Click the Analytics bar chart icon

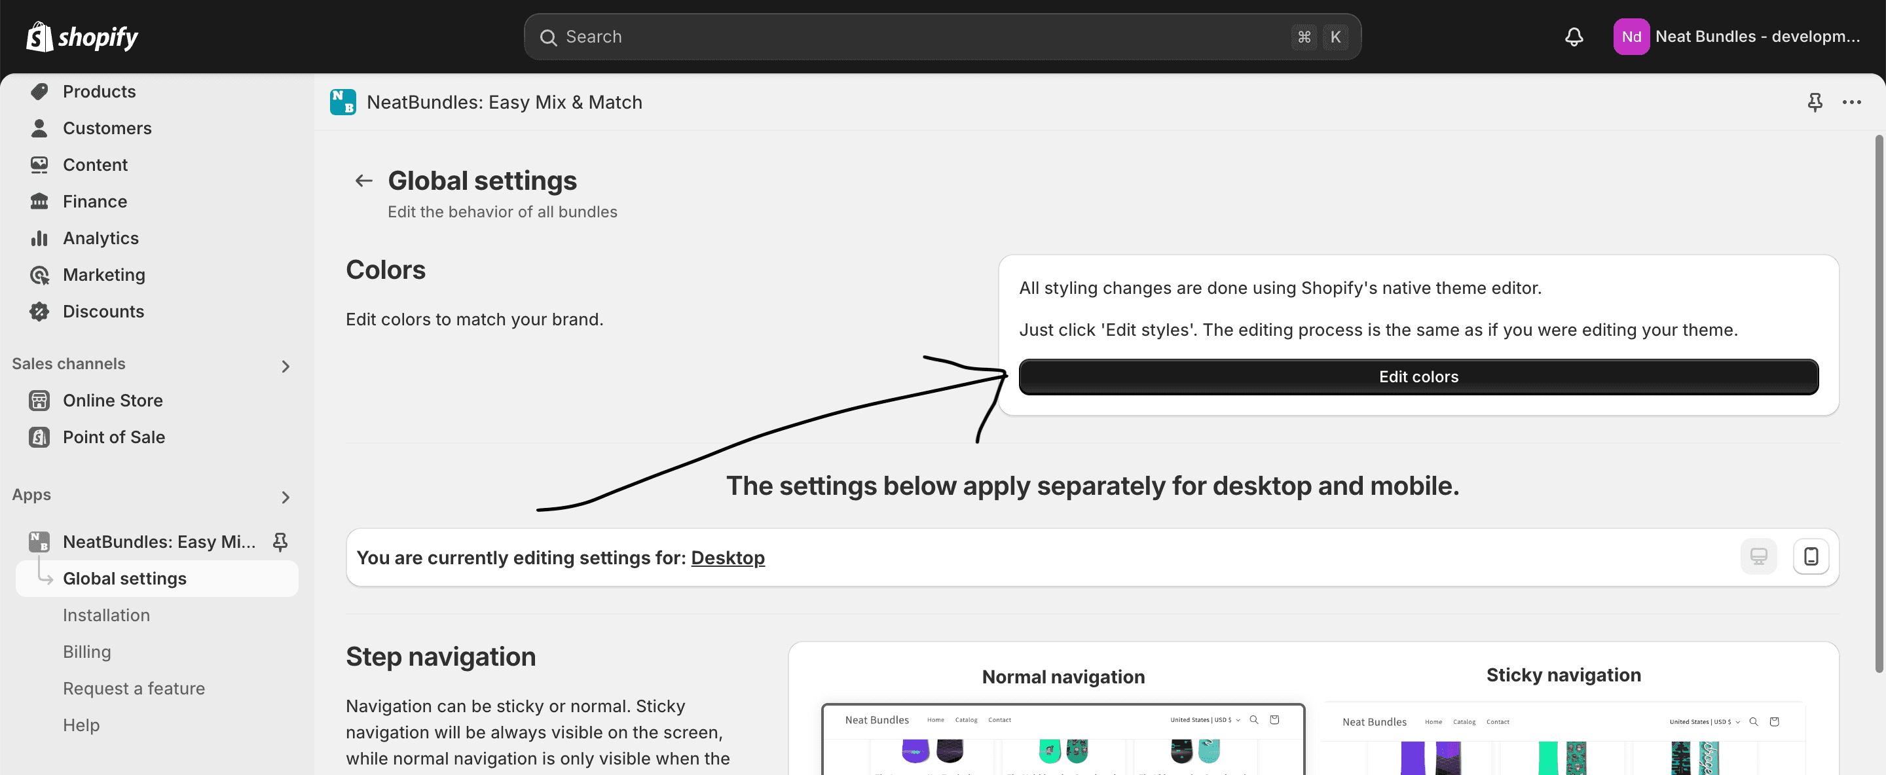[x=39, y=238]
